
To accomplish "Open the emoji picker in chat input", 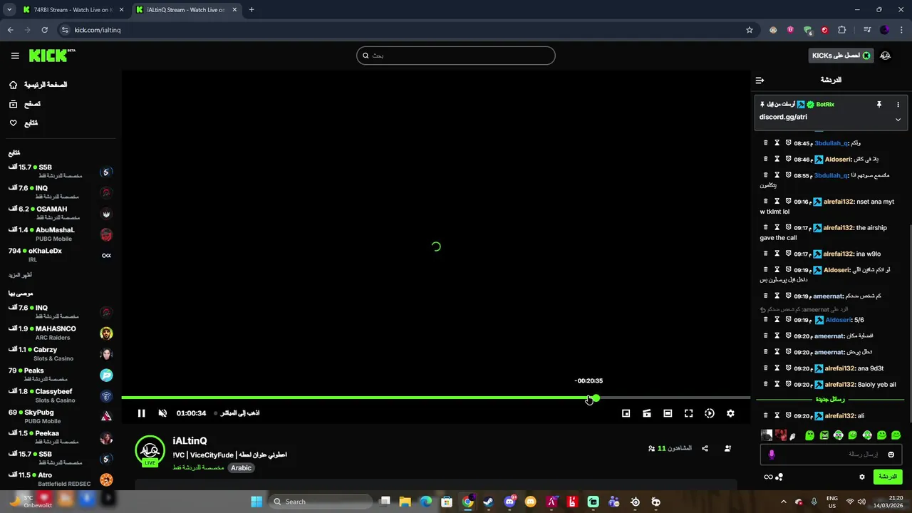I will pyautogui.click(x=891, y=454).
